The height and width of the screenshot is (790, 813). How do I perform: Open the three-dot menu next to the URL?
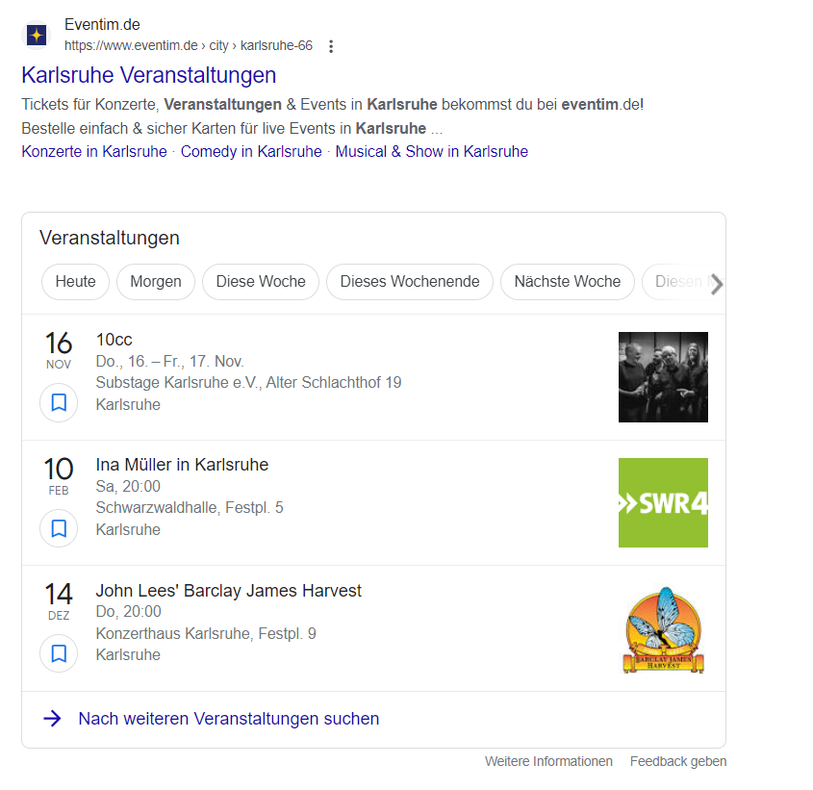(x=330, y=45)
